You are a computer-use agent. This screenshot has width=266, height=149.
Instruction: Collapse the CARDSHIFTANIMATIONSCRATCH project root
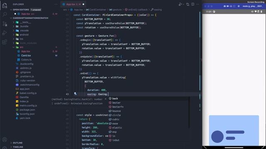tap(11, 18)
